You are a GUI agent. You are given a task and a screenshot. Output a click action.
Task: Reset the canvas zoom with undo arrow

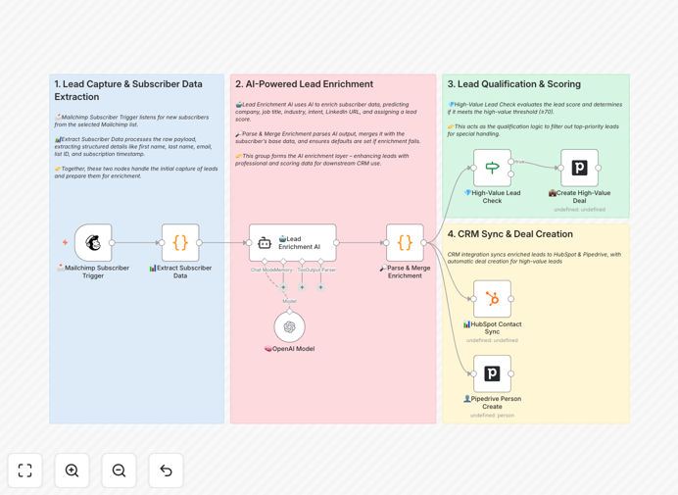[166, 470]
